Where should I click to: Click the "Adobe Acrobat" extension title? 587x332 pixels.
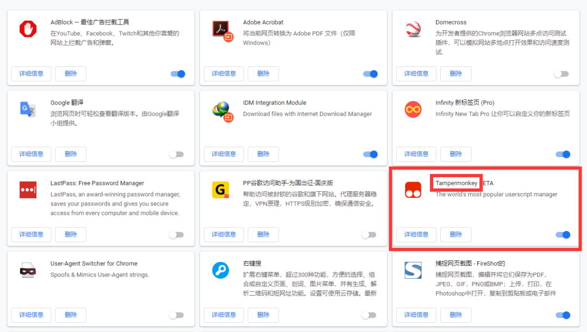263,22
